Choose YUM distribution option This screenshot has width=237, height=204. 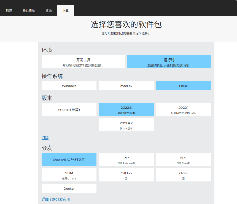[69, 175]
